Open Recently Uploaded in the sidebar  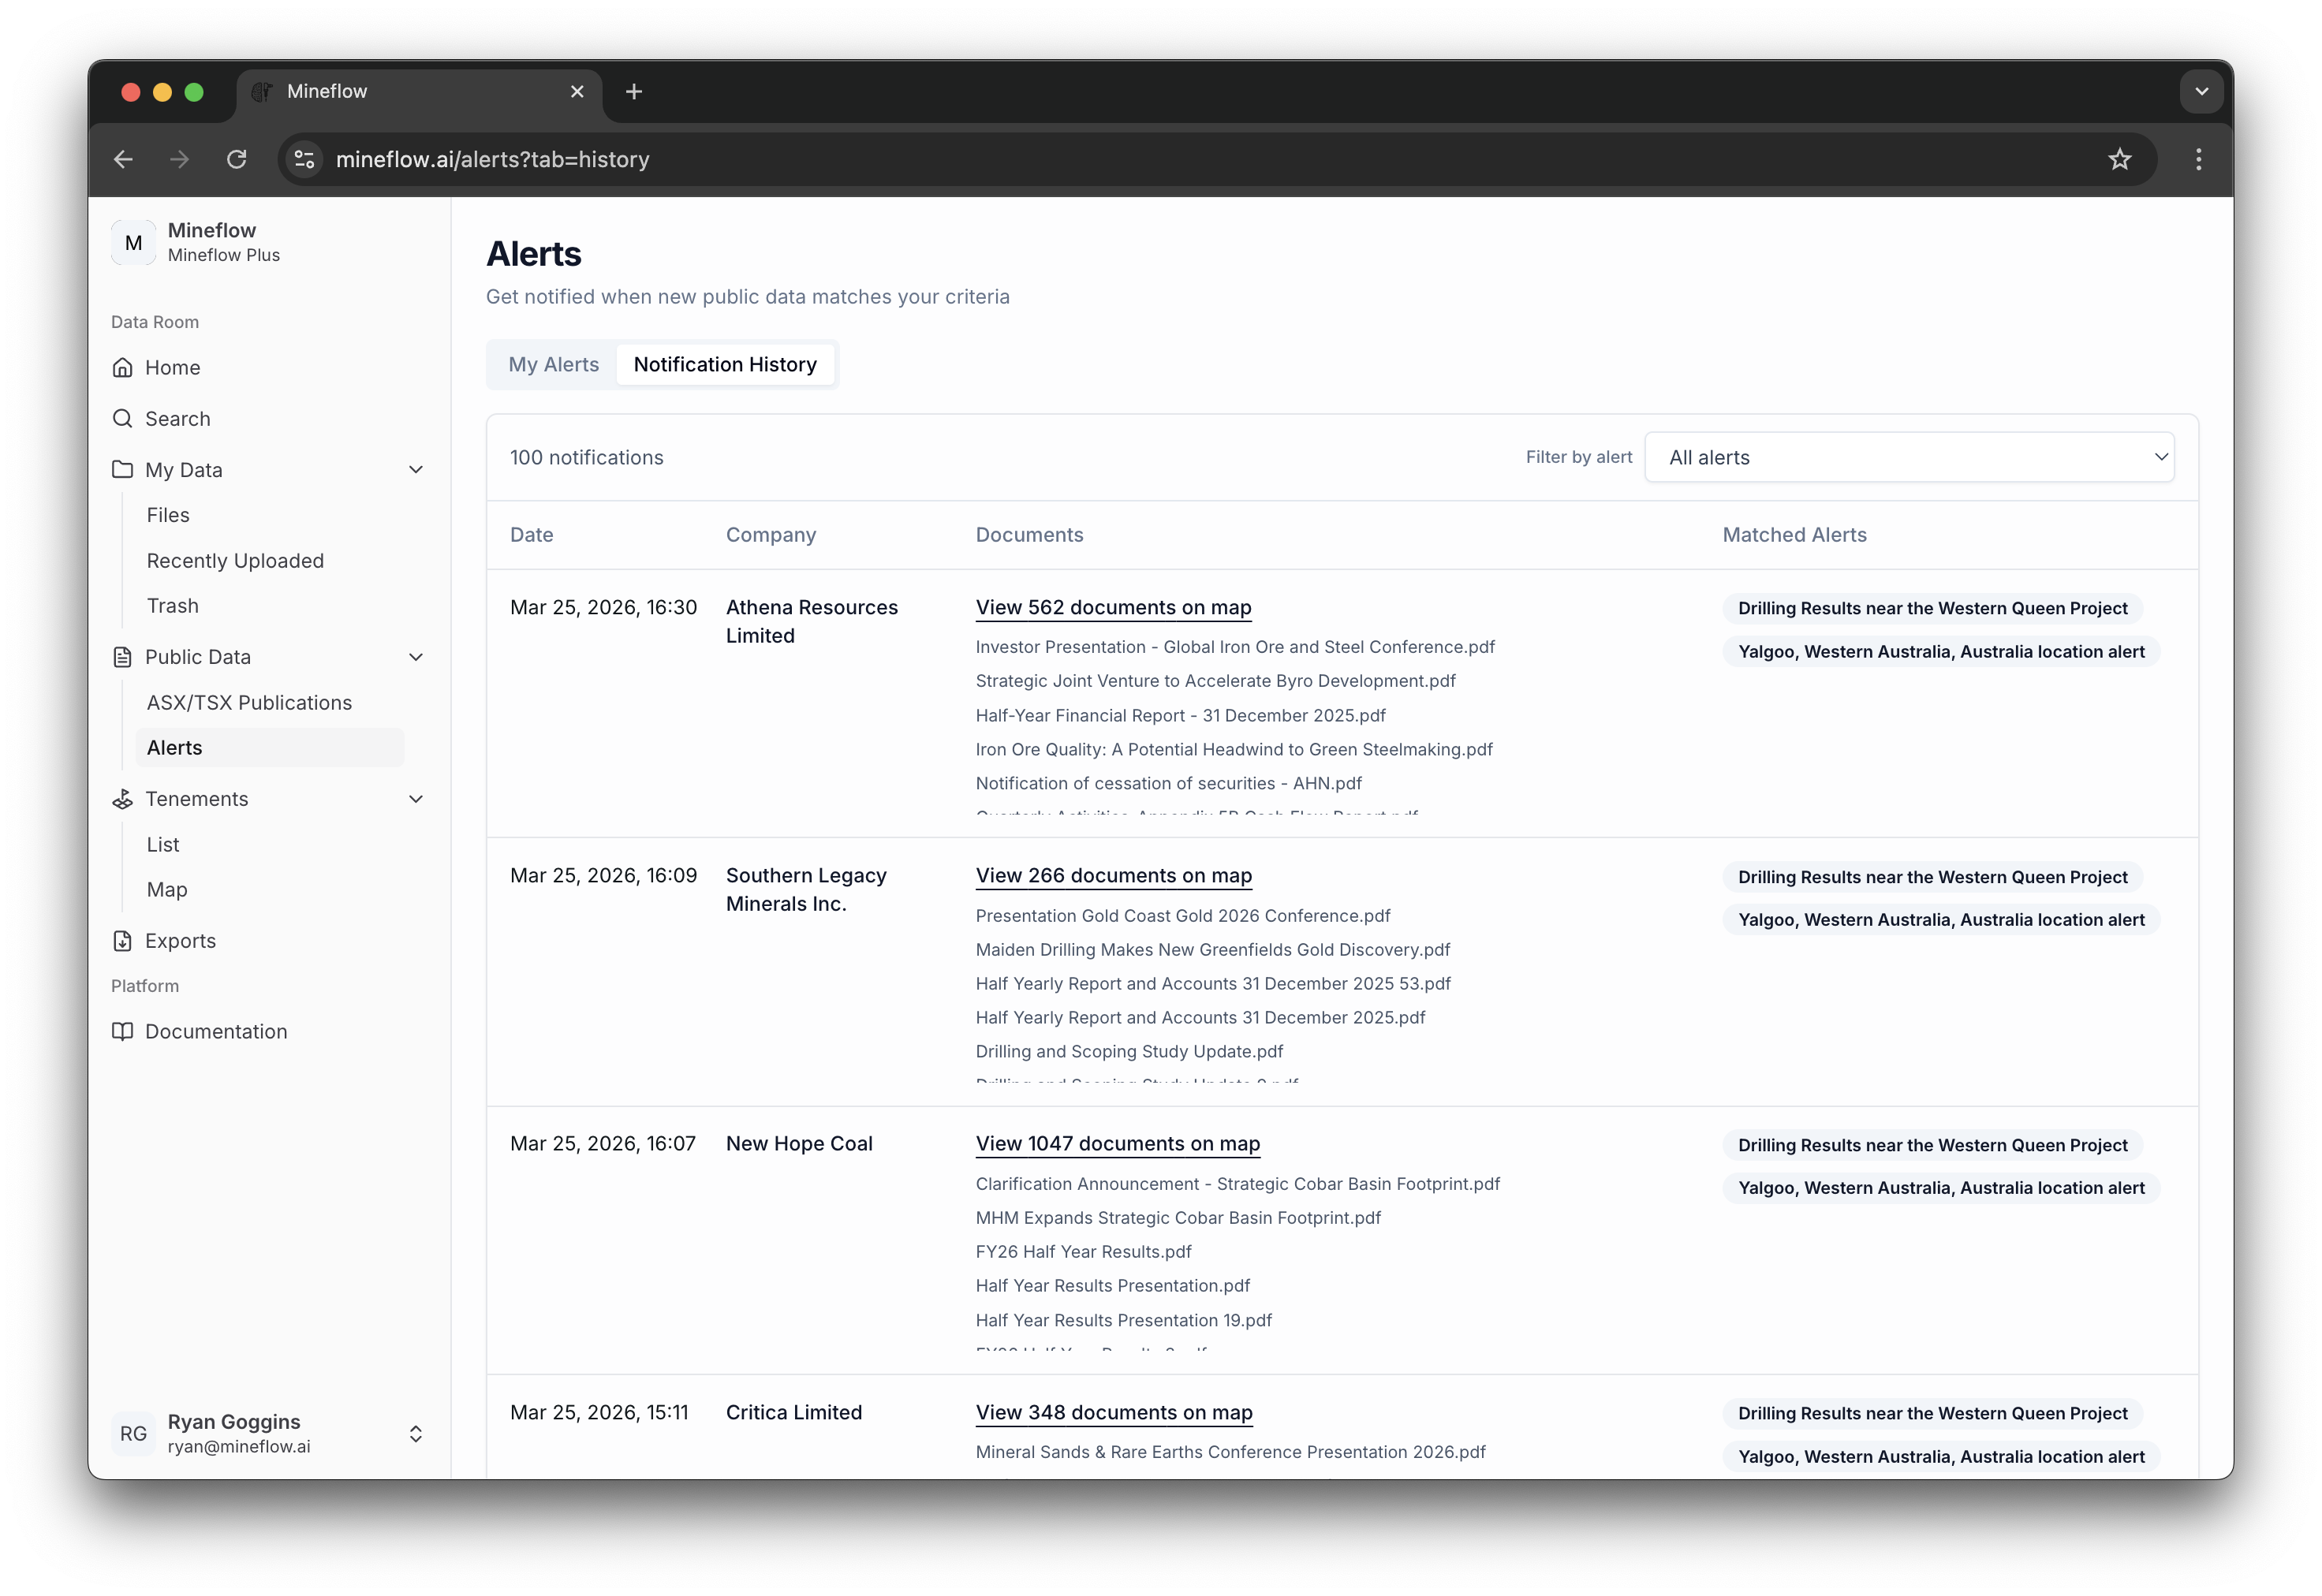click(235, 560)
